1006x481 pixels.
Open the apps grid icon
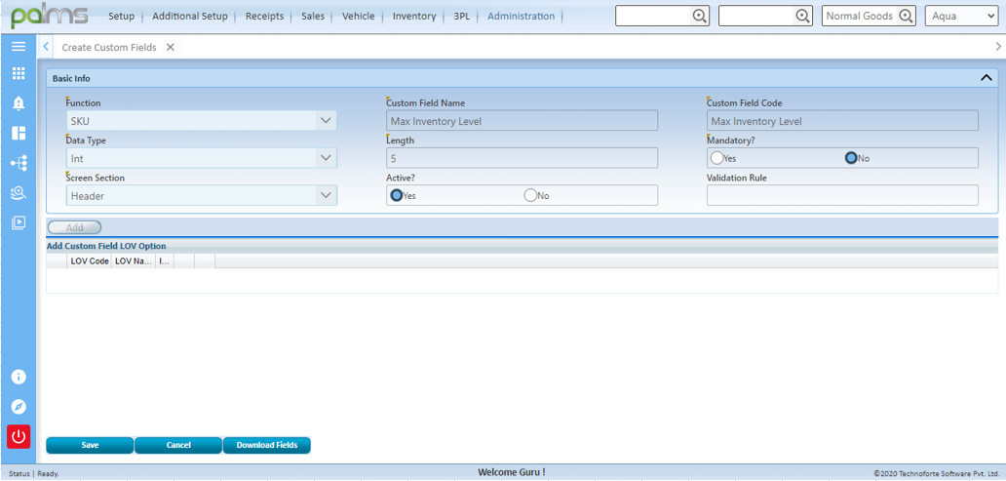pos(19,74)
